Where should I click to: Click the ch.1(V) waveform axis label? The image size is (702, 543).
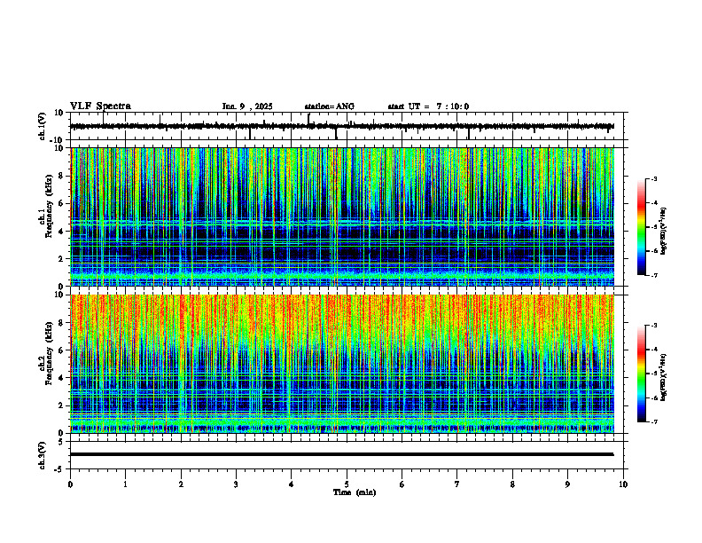tap(43, 126)
